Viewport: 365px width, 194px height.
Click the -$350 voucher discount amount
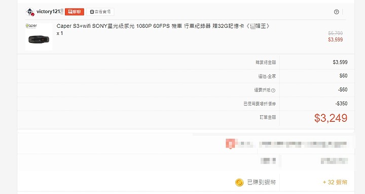tap(342, 104)
